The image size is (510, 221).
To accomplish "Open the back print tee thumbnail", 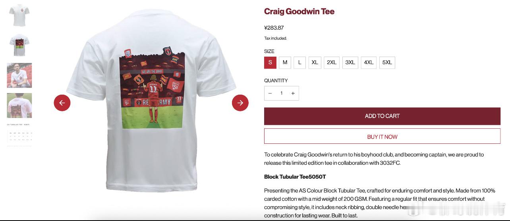I will (19, 45).
